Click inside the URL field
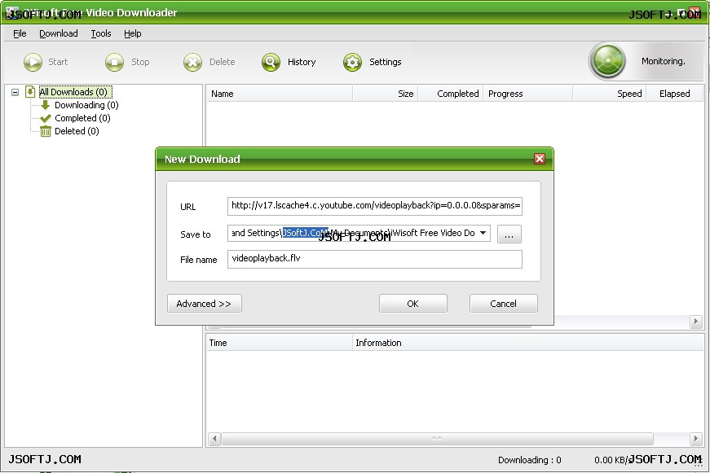Viewport: 710px width, 473px height. 375,206
